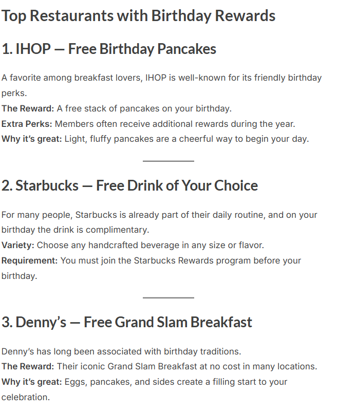Click the Denny's Free Grand Slam Breakfast heading
The image size is (337, 412).
pyautogui.click(x=126, y=322)
